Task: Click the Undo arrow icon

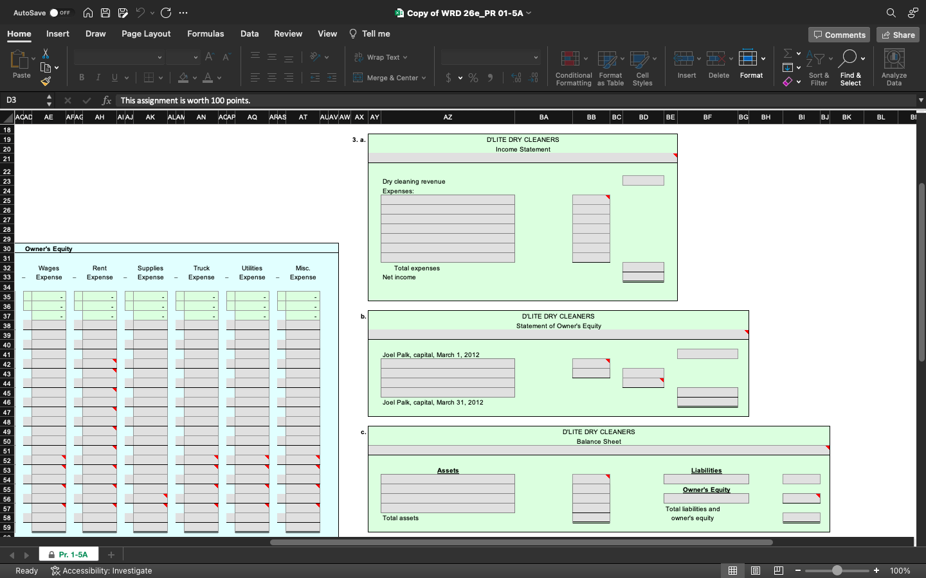Action: point(140,13)
